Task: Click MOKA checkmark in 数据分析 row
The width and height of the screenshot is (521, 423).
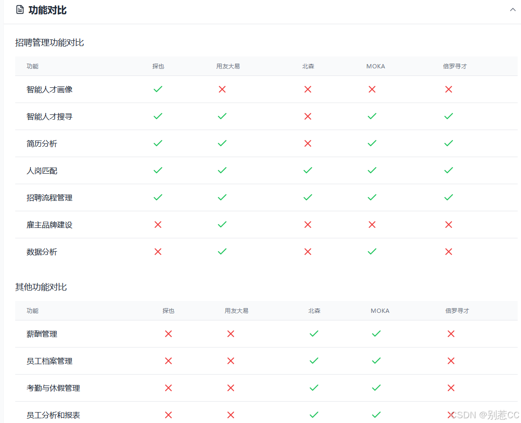Action: [x=372, y=251]
